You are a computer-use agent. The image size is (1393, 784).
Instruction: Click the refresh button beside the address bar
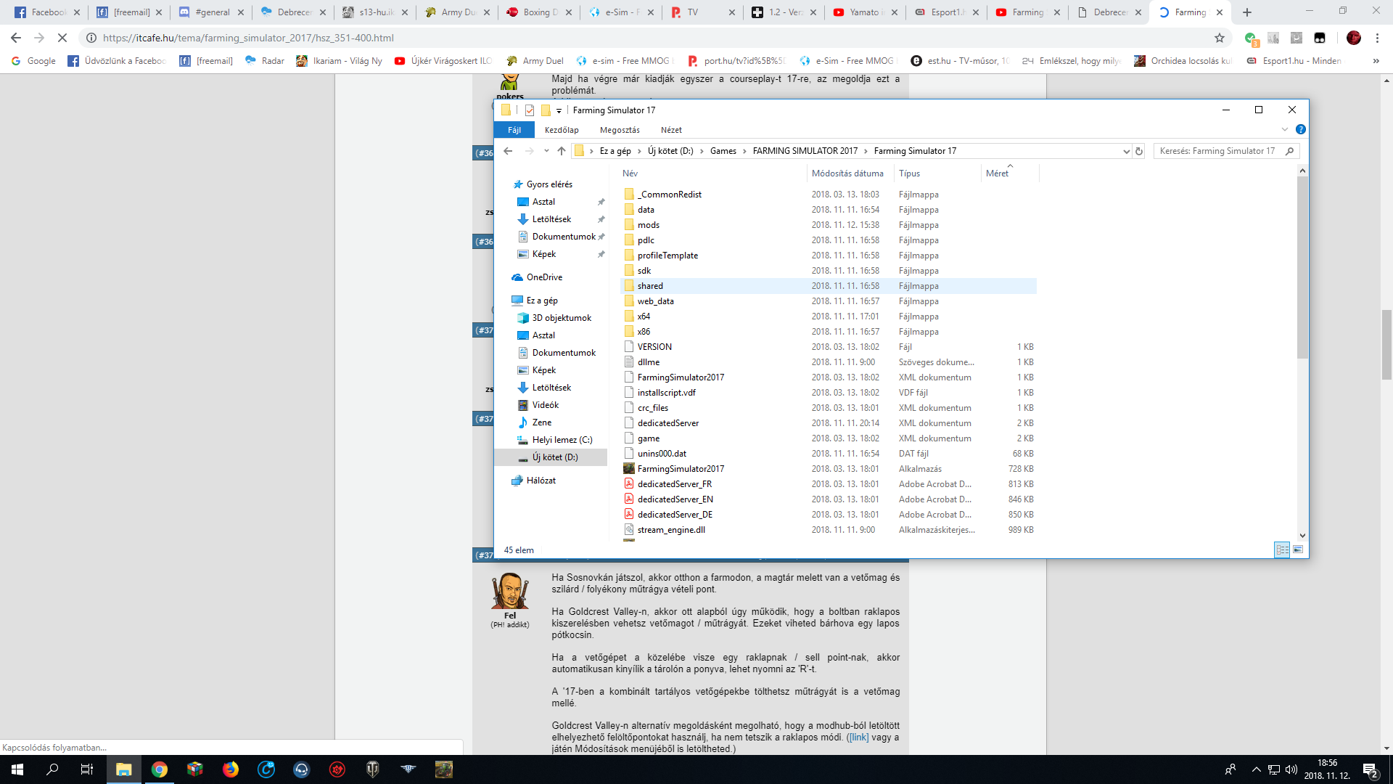pyautogui.click(x=1139, y=151)
